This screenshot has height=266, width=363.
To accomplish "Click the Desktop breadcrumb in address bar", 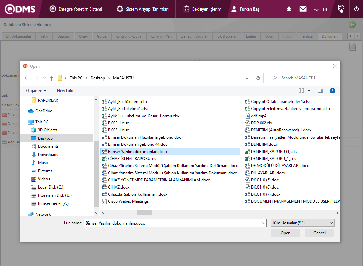I will tap(98, 78).
